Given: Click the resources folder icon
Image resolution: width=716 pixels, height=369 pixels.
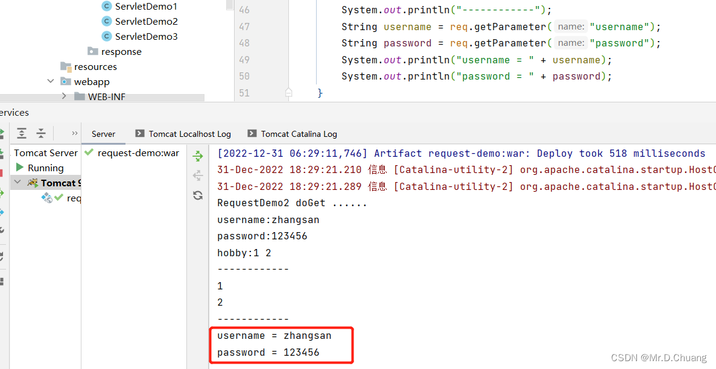Looking at the screenshot, I should click(x=66, y=66).
